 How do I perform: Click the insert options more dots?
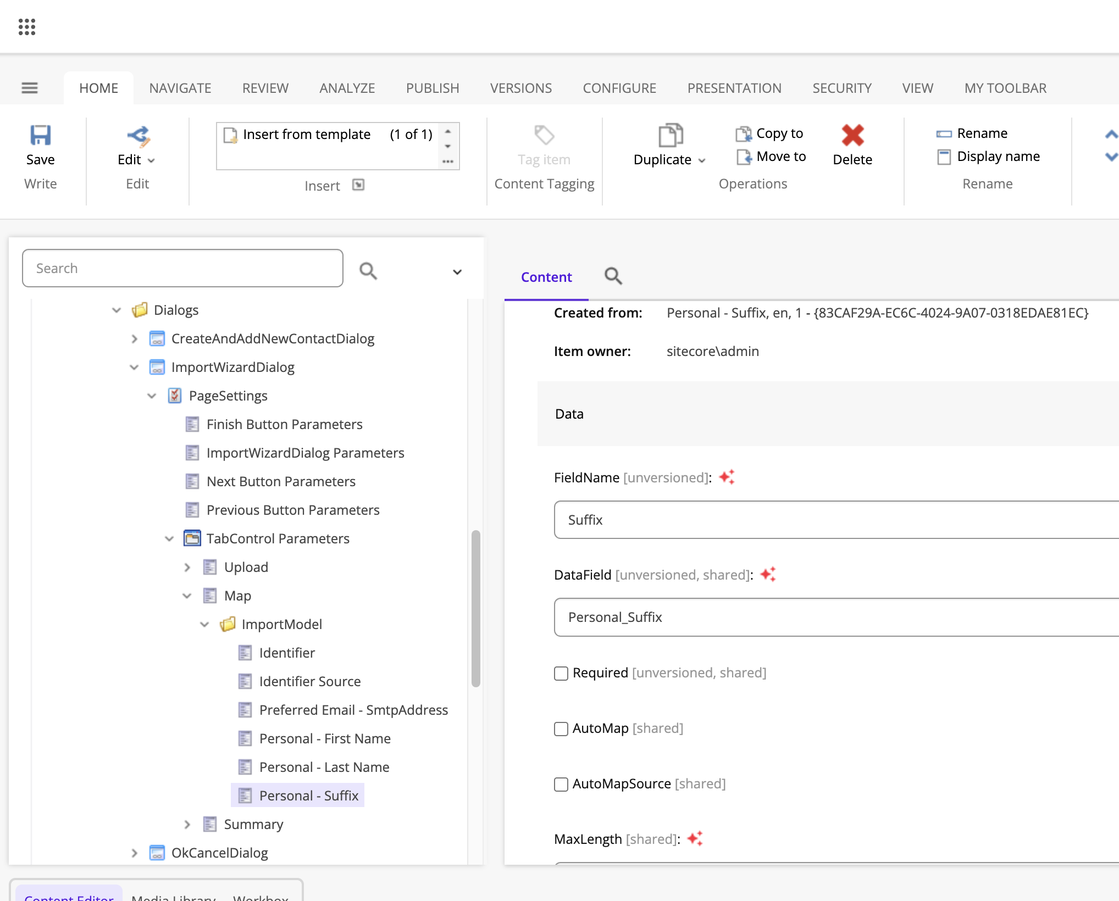(x=448, y=162)
